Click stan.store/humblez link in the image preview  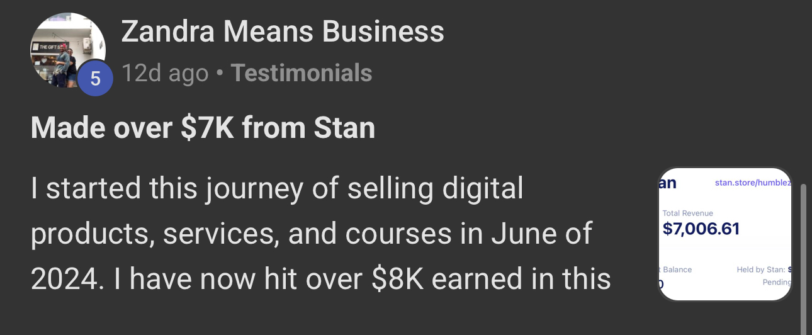(753, 183)
